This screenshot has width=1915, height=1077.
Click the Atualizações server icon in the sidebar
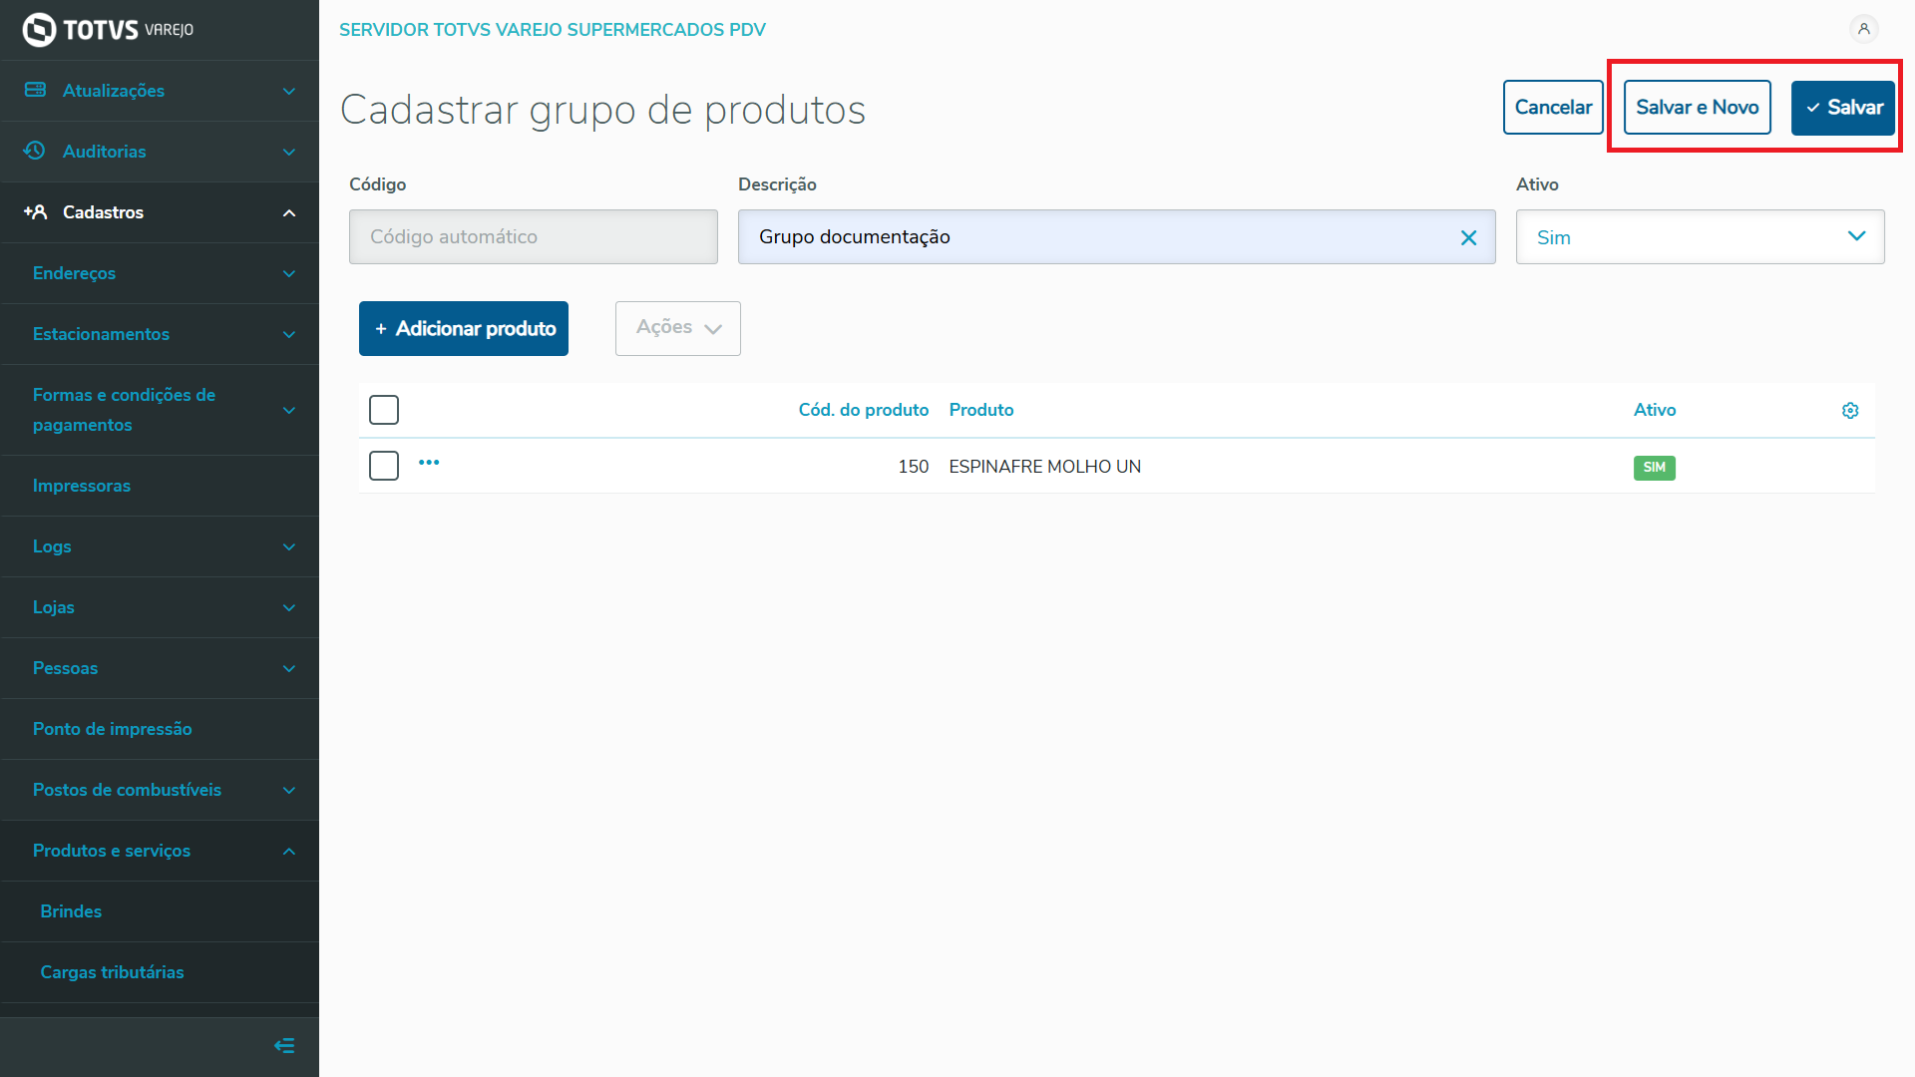coord(36,90)
